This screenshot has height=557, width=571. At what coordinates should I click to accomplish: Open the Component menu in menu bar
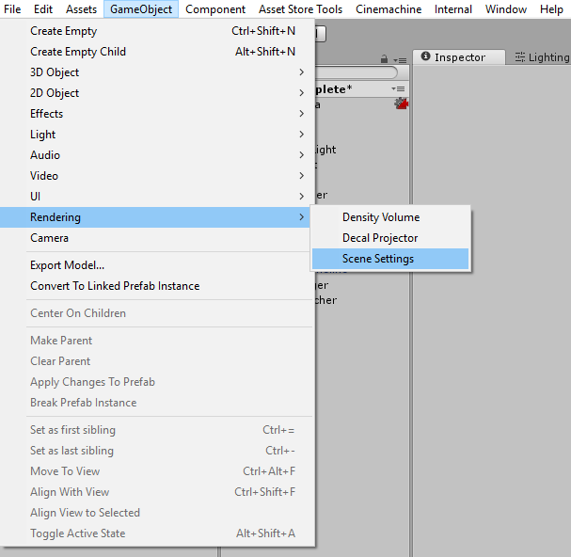pos(215,9)
